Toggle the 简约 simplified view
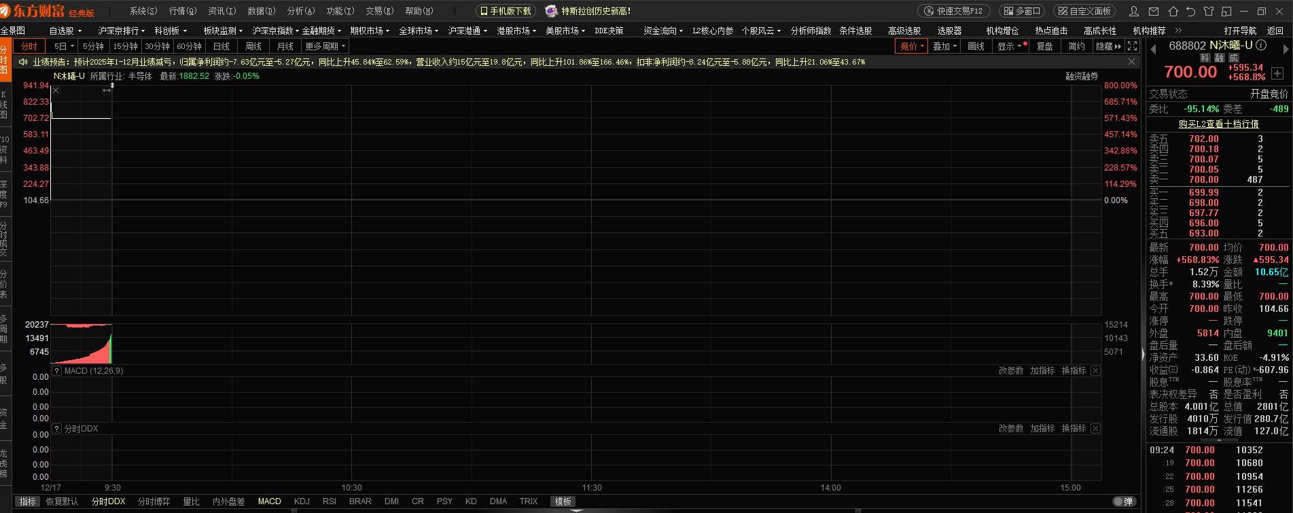Screen dimensions: 1293x513 click(x=1076, y=46)
